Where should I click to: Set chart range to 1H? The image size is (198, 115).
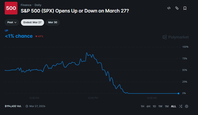(x=142, y=106)
